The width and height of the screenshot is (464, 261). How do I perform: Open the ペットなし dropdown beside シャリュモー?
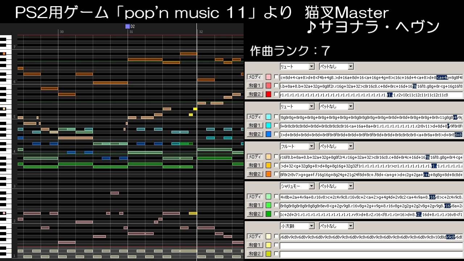[336, 186]
